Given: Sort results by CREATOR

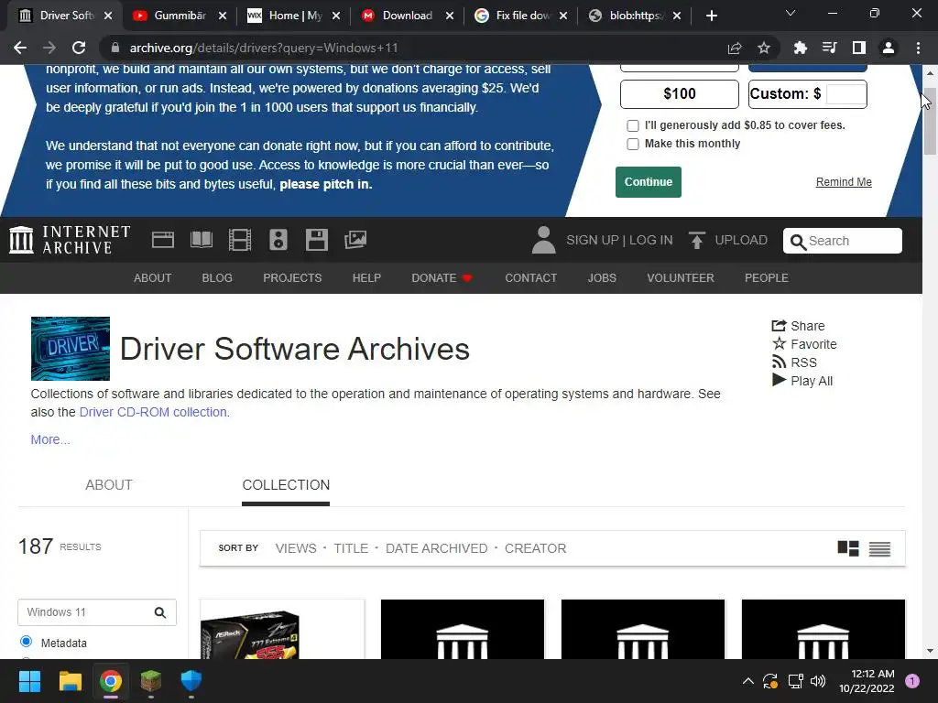Looking at the screenshot, I should 535,548.
